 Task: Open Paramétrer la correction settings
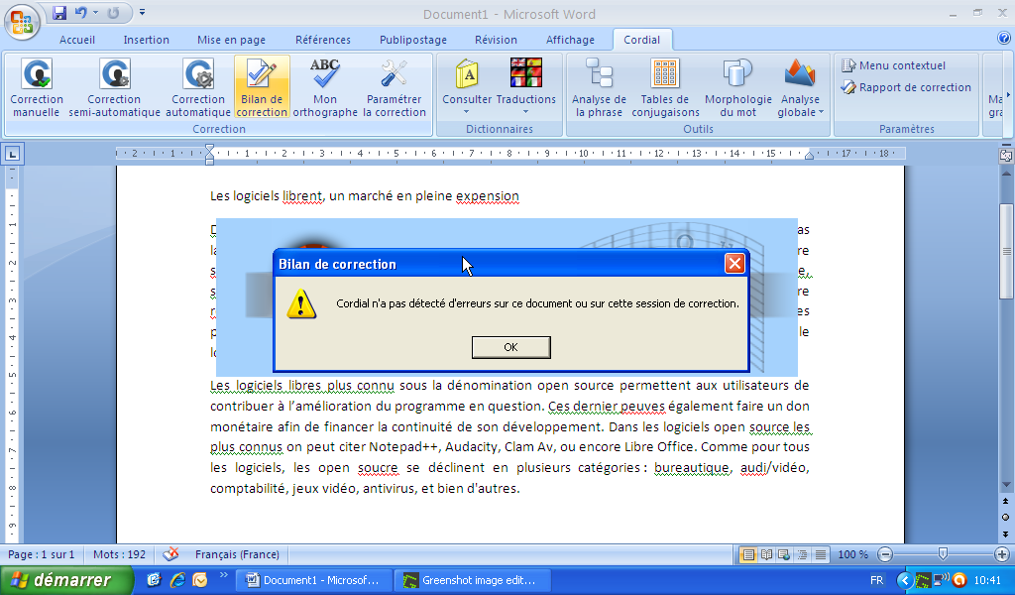pos(395,87)
